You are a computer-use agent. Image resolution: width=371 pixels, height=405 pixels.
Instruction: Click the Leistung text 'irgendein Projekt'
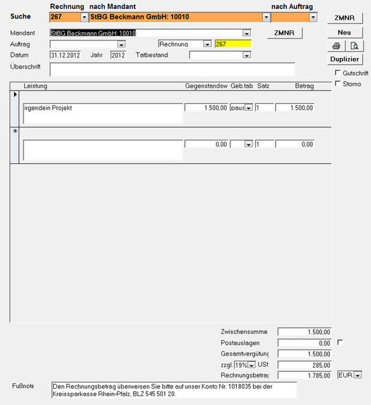point(48,108)
